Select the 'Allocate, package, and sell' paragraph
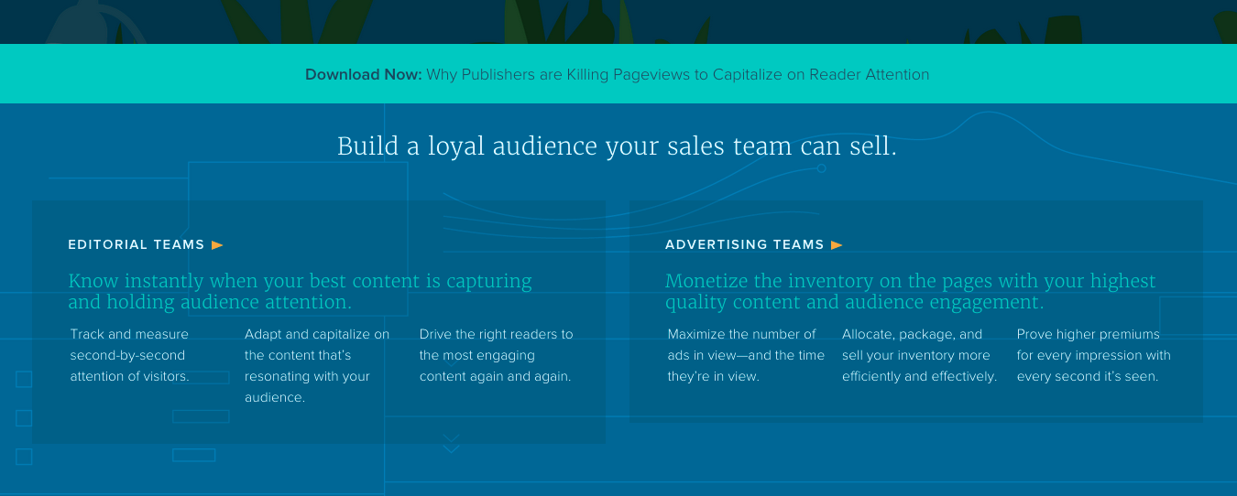Screen dimensions: 1237x496 pyautogui.click(x=919, y=355)
